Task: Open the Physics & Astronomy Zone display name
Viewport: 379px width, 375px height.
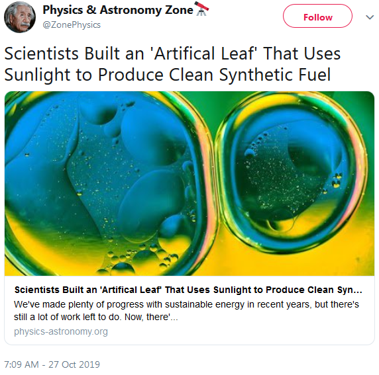Action: (x=118, y=10)
